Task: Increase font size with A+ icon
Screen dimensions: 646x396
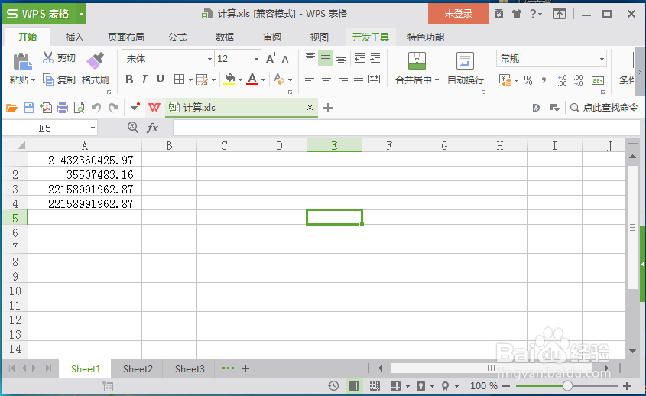Action: click(271, 59)
